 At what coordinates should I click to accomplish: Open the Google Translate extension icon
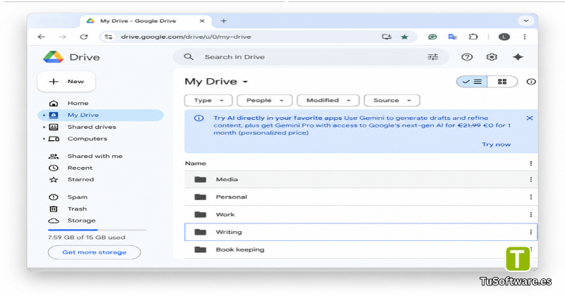pos(453,37)
